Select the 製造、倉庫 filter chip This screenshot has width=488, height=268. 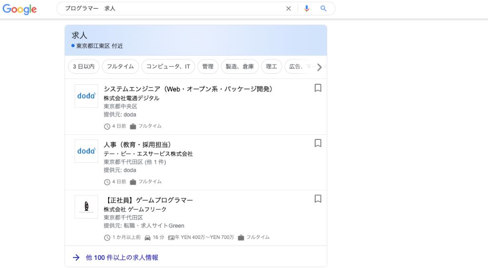(239, 67)
